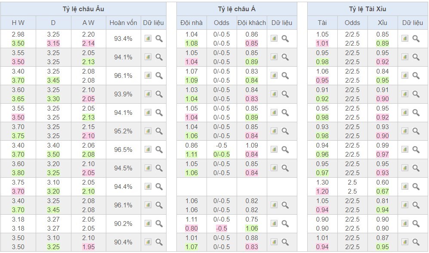Click the Đội khách column header
The height and width of the screenshot is (253, 429).
251,23
